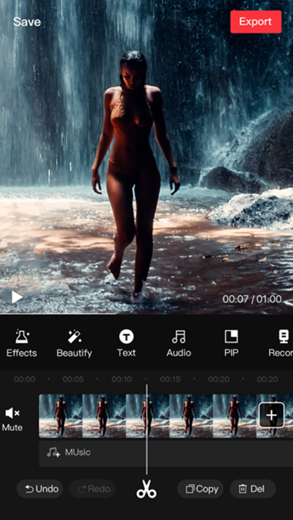
Task: Open the Record tool at toolbar edge
Action: (x=281, y=344)
